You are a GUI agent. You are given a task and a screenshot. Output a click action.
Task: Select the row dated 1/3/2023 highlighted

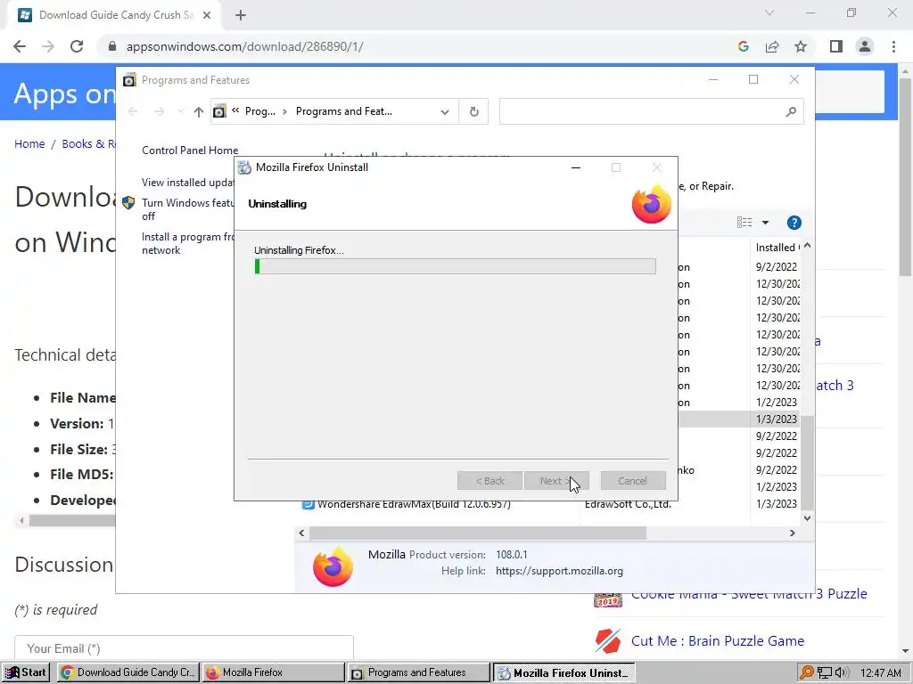coord(739,419)
